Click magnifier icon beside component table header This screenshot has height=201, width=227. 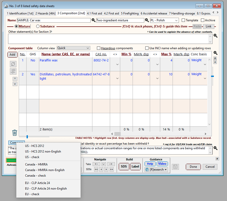coord(215,53)
